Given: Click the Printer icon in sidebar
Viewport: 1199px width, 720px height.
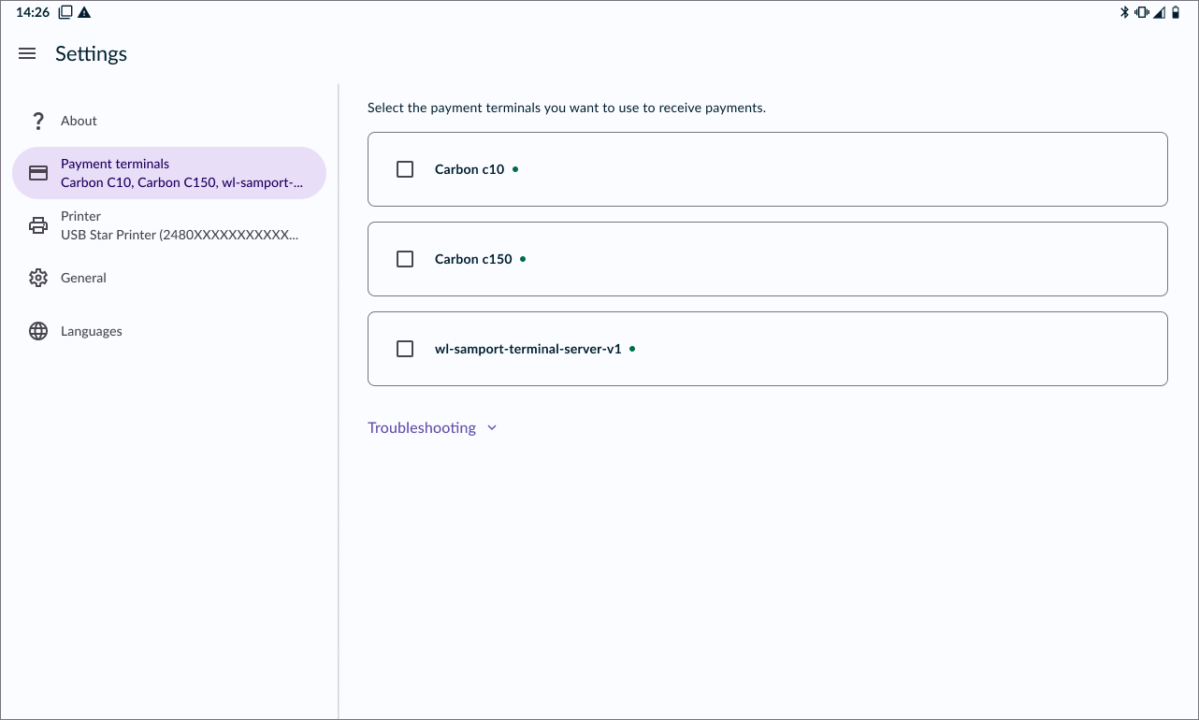Looking at the screenshot, I should 38,225.
